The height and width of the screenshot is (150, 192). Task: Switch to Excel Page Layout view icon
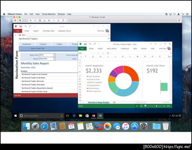point(141,106)
